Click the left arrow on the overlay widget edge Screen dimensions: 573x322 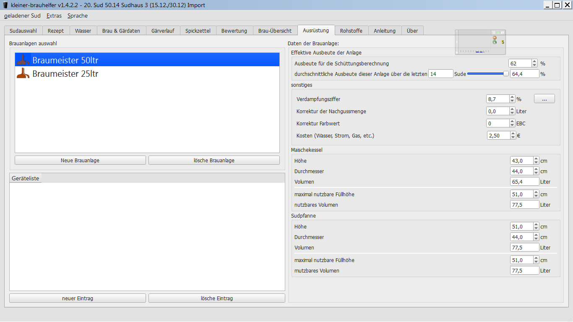click(x=457, y=42)
